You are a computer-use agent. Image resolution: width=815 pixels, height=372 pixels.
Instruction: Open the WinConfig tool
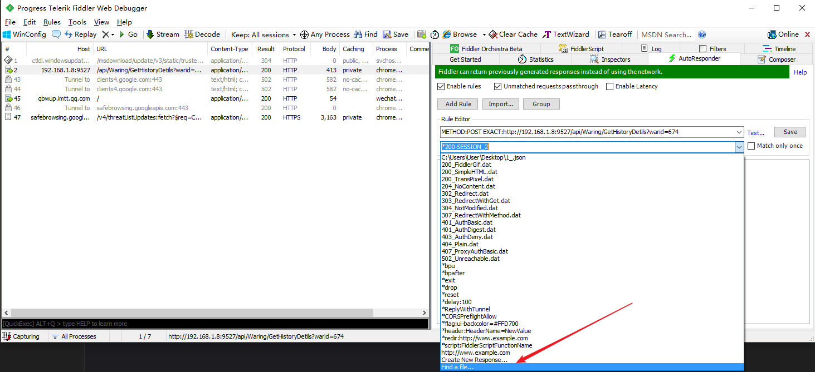coord(24,34)
